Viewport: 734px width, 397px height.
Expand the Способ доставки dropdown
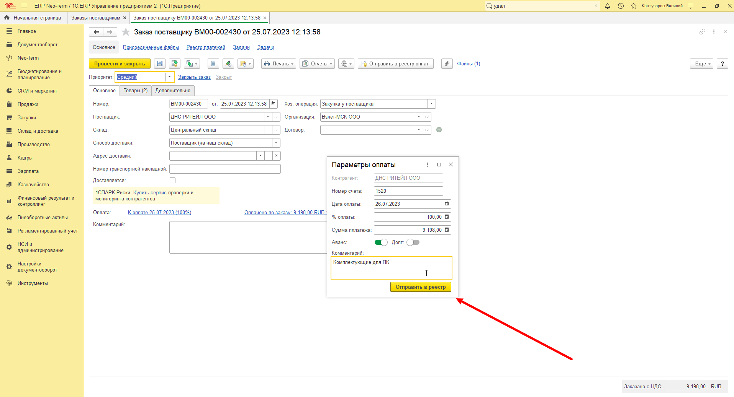(276, 143)
